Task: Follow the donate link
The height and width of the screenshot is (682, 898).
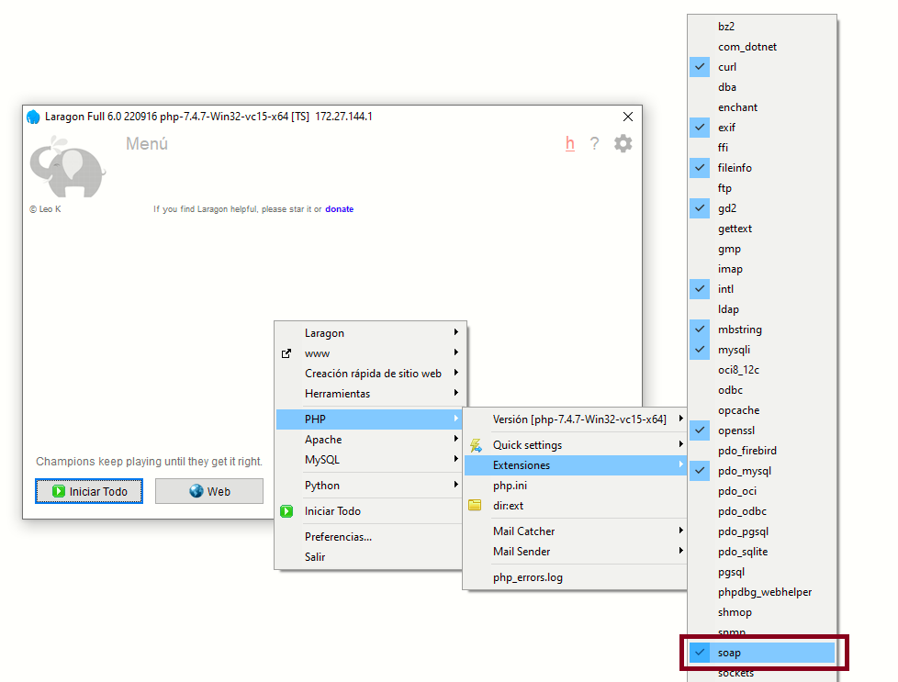Action: pyautogui.click(x=339, y=209)
